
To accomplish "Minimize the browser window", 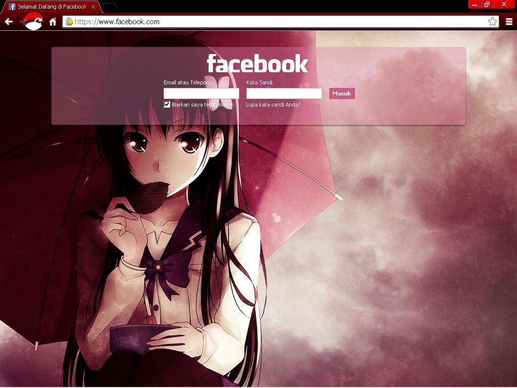I will (x=475, y=4).
